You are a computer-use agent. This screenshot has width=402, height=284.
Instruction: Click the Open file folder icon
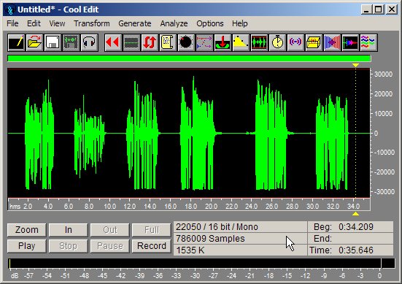[x=34, y=42]
